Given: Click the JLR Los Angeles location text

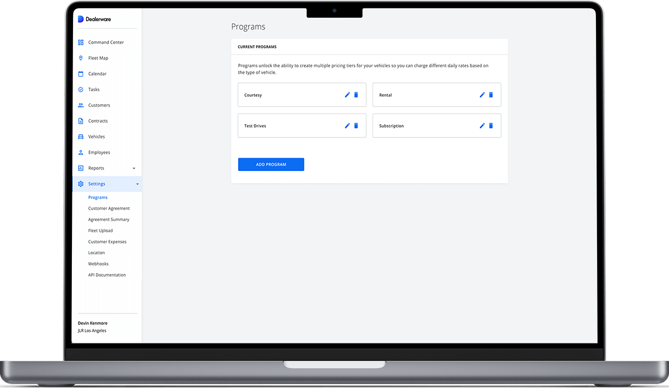Looking at the screenshot, I should coord(92,331).
